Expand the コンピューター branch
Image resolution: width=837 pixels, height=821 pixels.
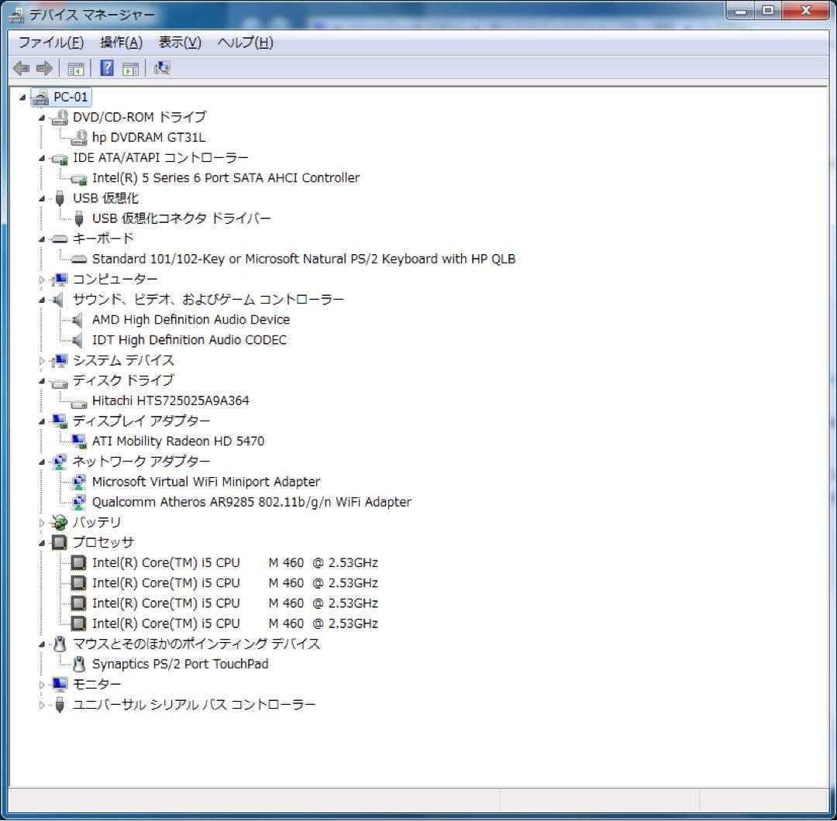[x=42, y=280]
